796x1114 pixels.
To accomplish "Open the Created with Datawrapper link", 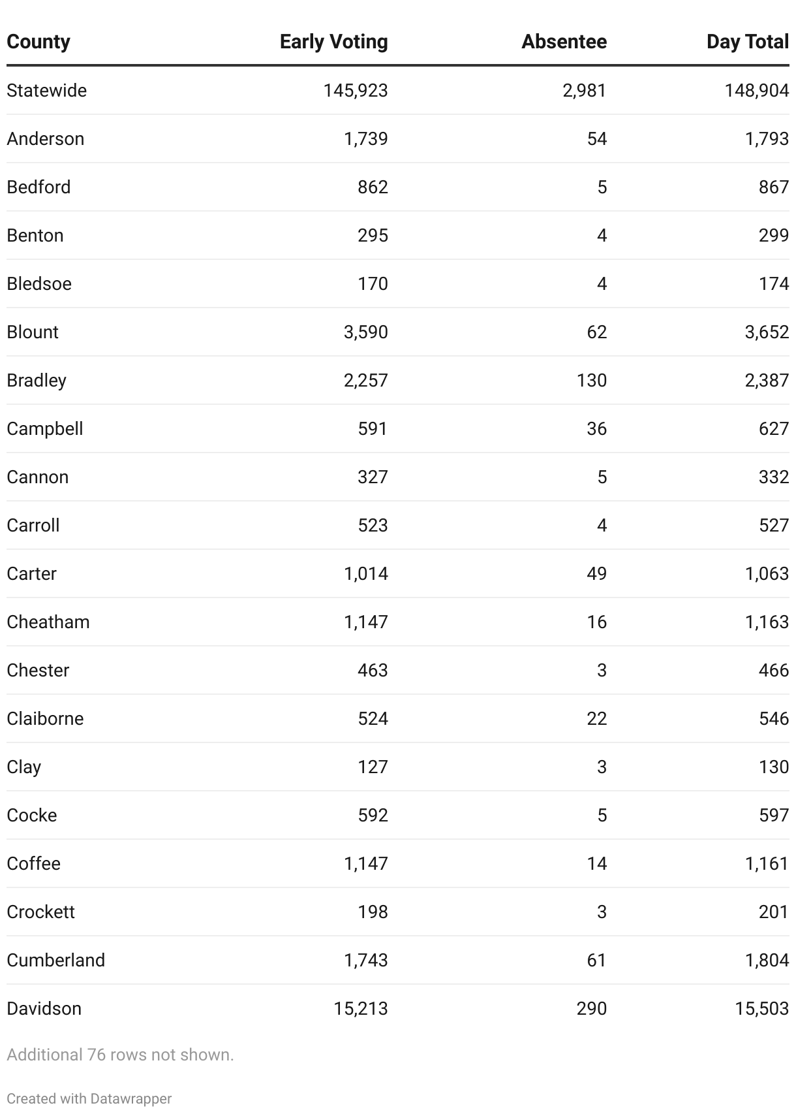I will point(89,1098).
